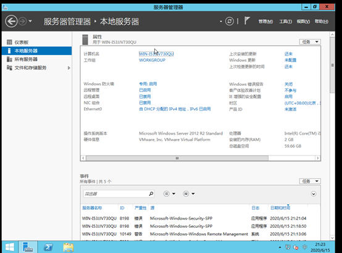This screenshot has width=342, height=253.
Task: Expand the 文件和存储服务 arrow
Action: pyautogui.click(x=69, y=68)
